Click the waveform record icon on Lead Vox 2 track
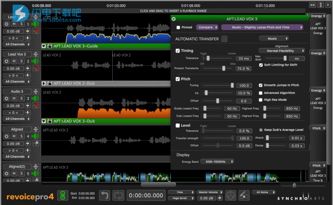This screenshot has width=333, height=205. (x=36, y=68)
